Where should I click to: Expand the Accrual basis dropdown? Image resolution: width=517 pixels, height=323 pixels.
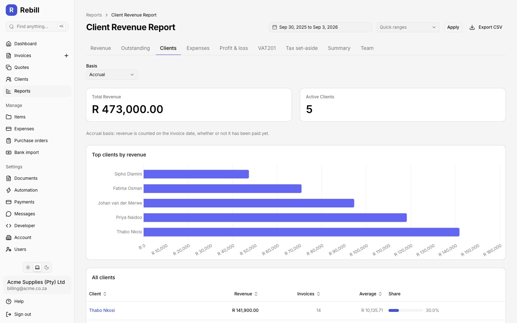[112, 75]
